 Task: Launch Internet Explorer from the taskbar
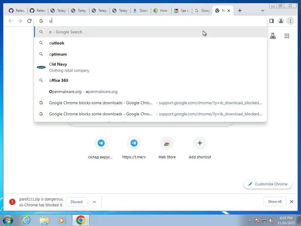(26, 220)
